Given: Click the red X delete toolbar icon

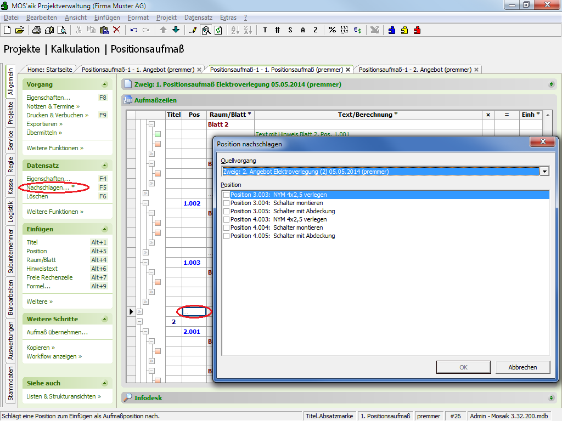Looking at the screenshot, I should 116,30.
